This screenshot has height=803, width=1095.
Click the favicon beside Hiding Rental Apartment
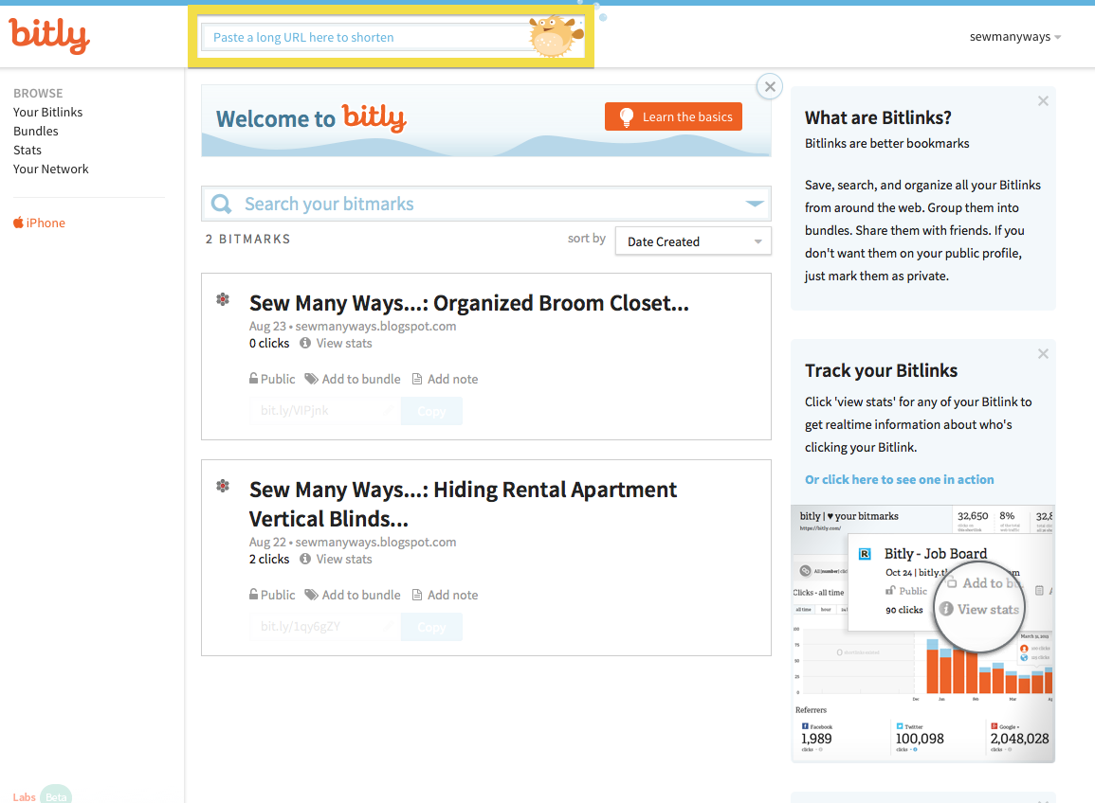click(223, 486)
